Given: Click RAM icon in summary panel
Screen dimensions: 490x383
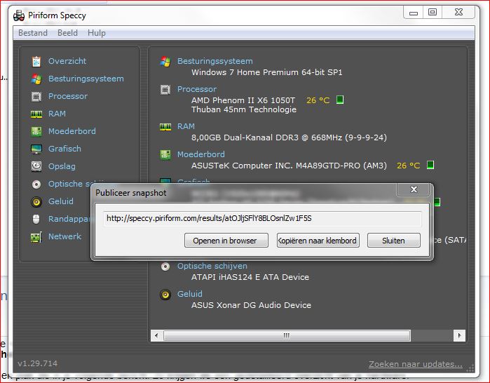Looking at the screenshot, I should tap(165, 127).
